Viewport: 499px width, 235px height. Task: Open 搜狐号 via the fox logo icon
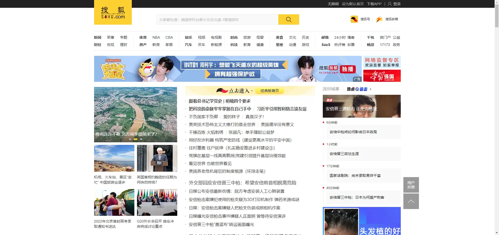click(354, 19)
